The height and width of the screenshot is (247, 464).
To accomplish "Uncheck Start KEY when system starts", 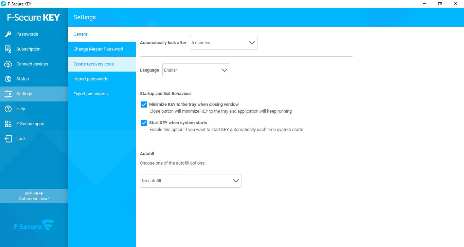I will [x=144, y=123].
